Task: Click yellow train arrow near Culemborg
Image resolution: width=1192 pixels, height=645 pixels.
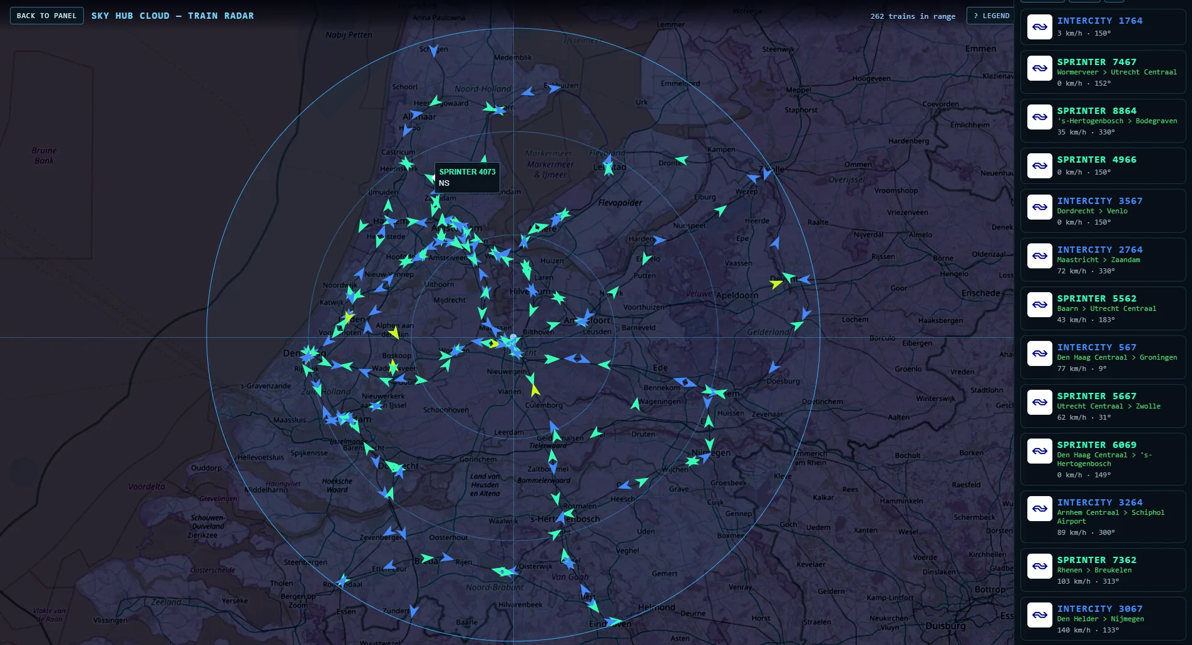Action: pyautogui.click(x=535, y=390)
